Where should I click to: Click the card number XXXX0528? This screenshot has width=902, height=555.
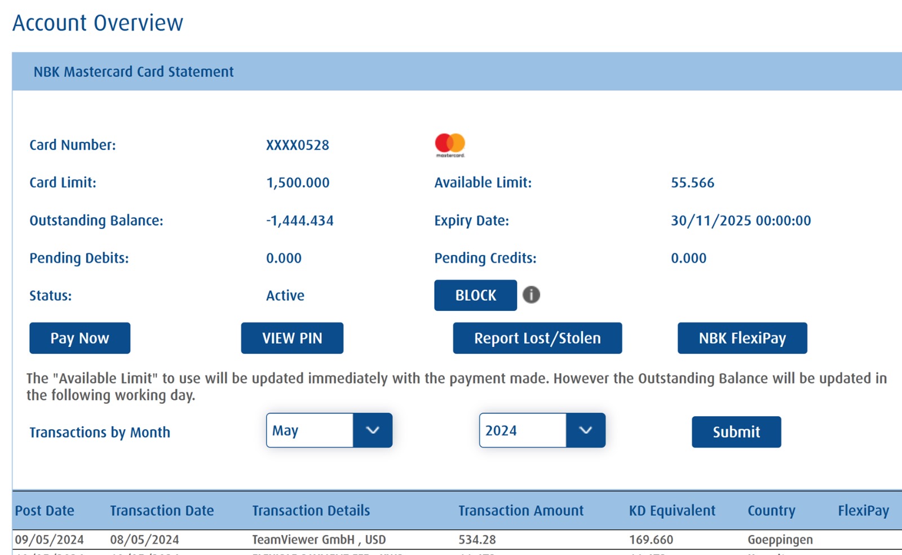pos(298,145)
